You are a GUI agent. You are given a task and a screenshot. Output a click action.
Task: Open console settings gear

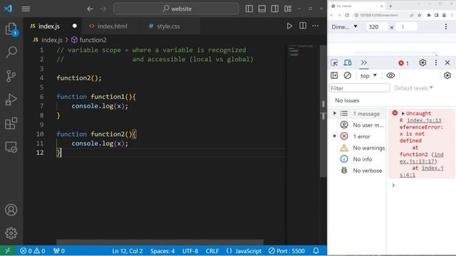pyautogui.click(x=447, y=75)
